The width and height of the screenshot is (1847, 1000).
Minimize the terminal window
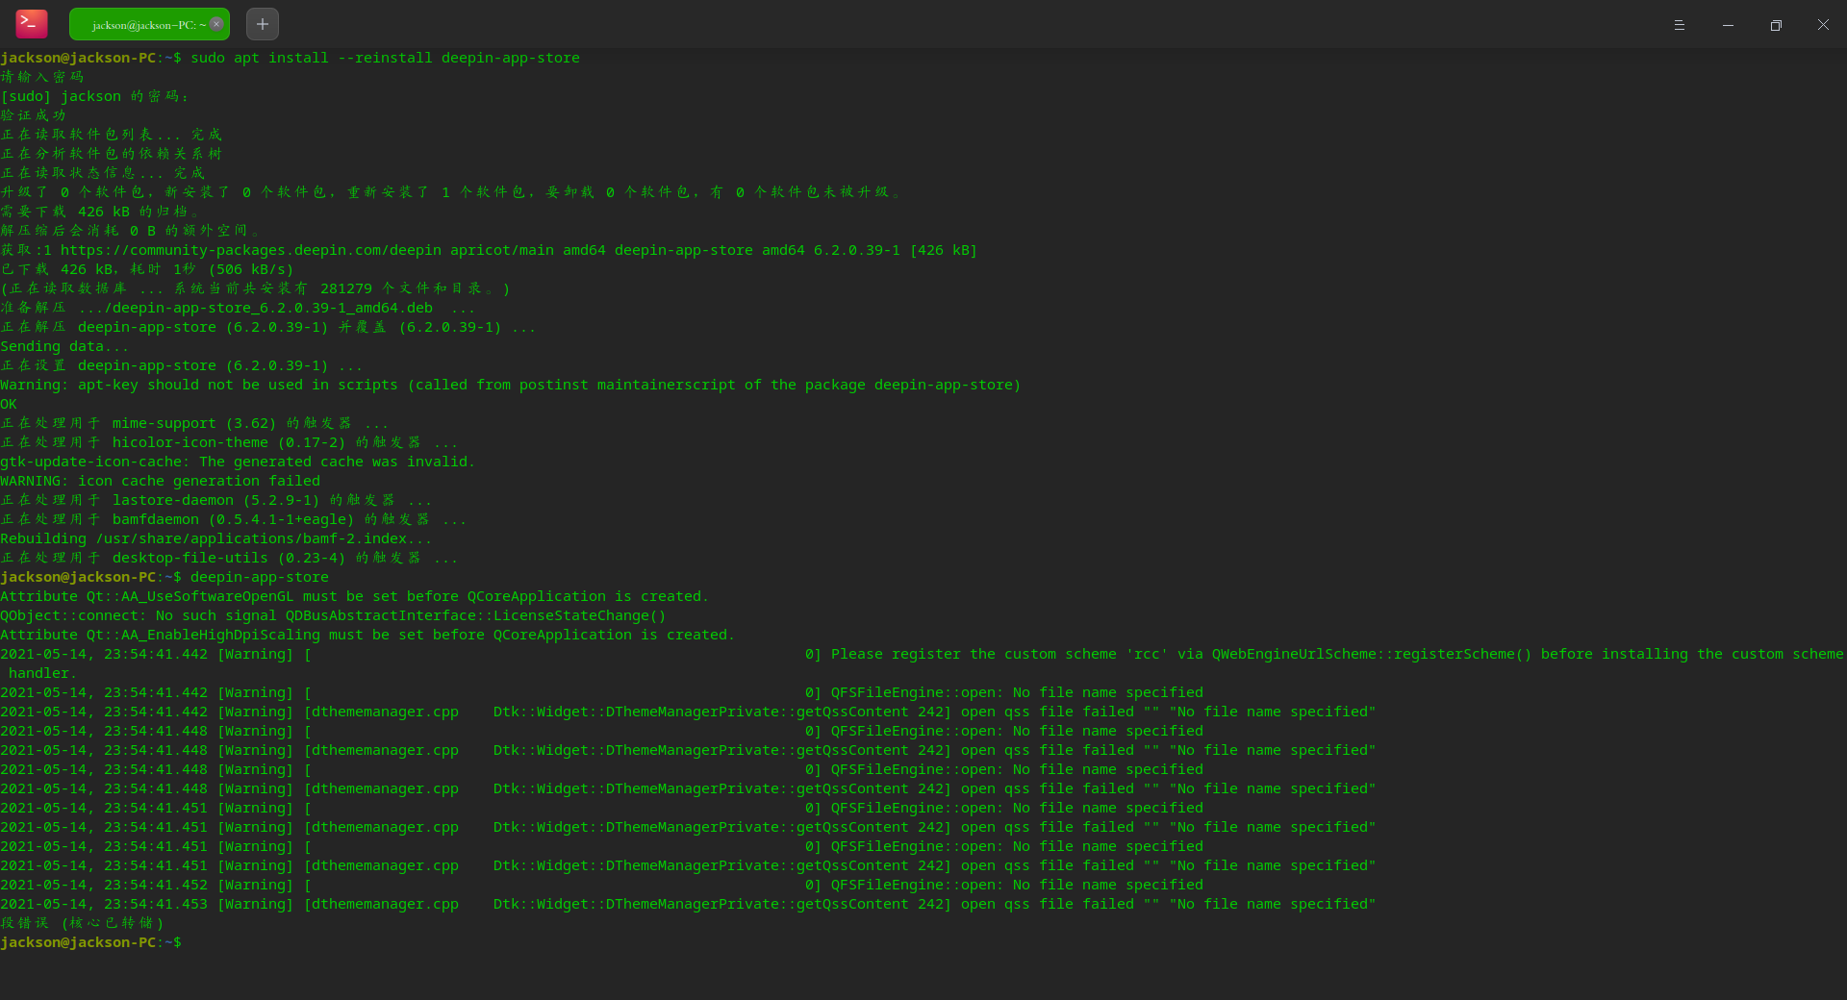pyautogui.click(x=1728, y=25)
